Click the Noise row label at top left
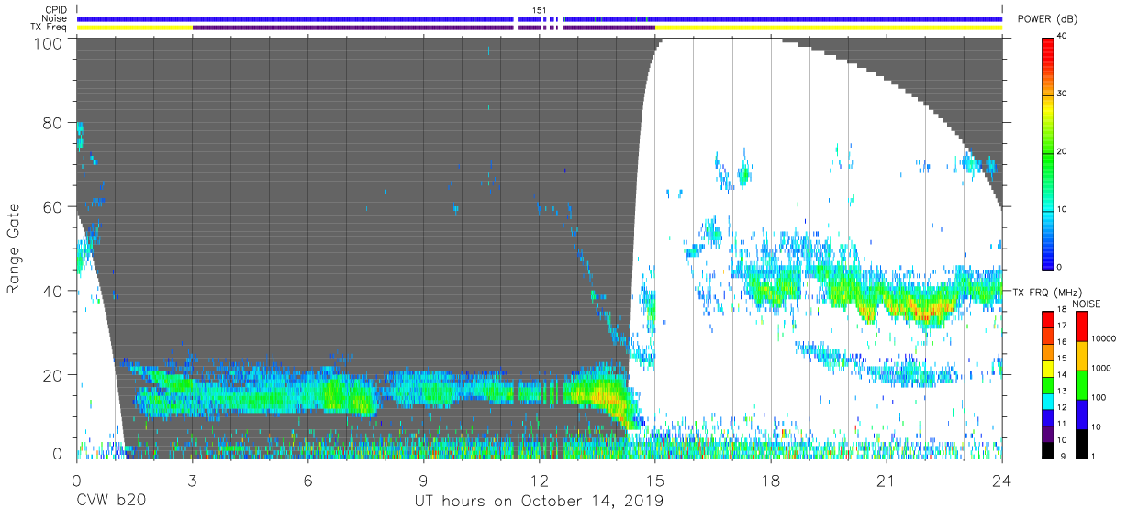 54,18
